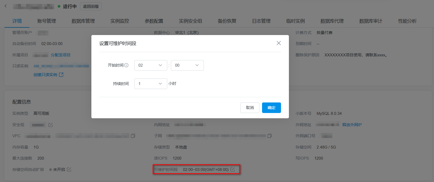Click the 最大连接数 value 200
Viewport: 434px width, 182px height.
[41, 158]
